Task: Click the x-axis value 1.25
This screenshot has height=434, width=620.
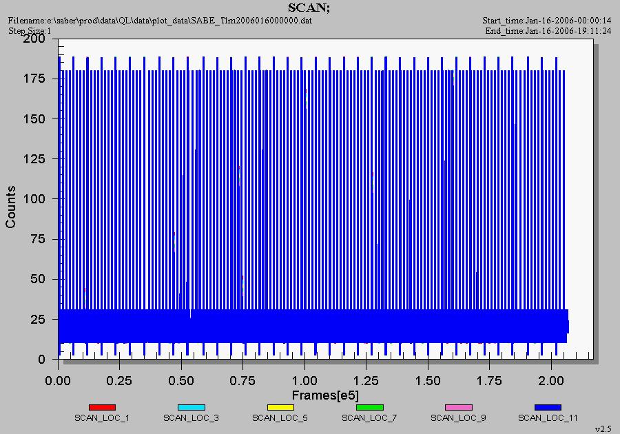Action: 366,381
